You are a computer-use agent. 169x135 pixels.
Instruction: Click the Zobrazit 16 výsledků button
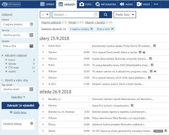pyautogui.click(x=21, y=106)
